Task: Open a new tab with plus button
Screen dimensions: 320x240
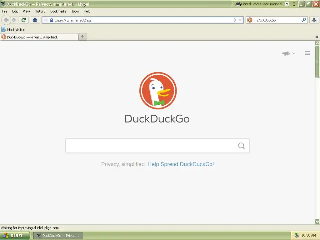Action: tap(82, 37)
